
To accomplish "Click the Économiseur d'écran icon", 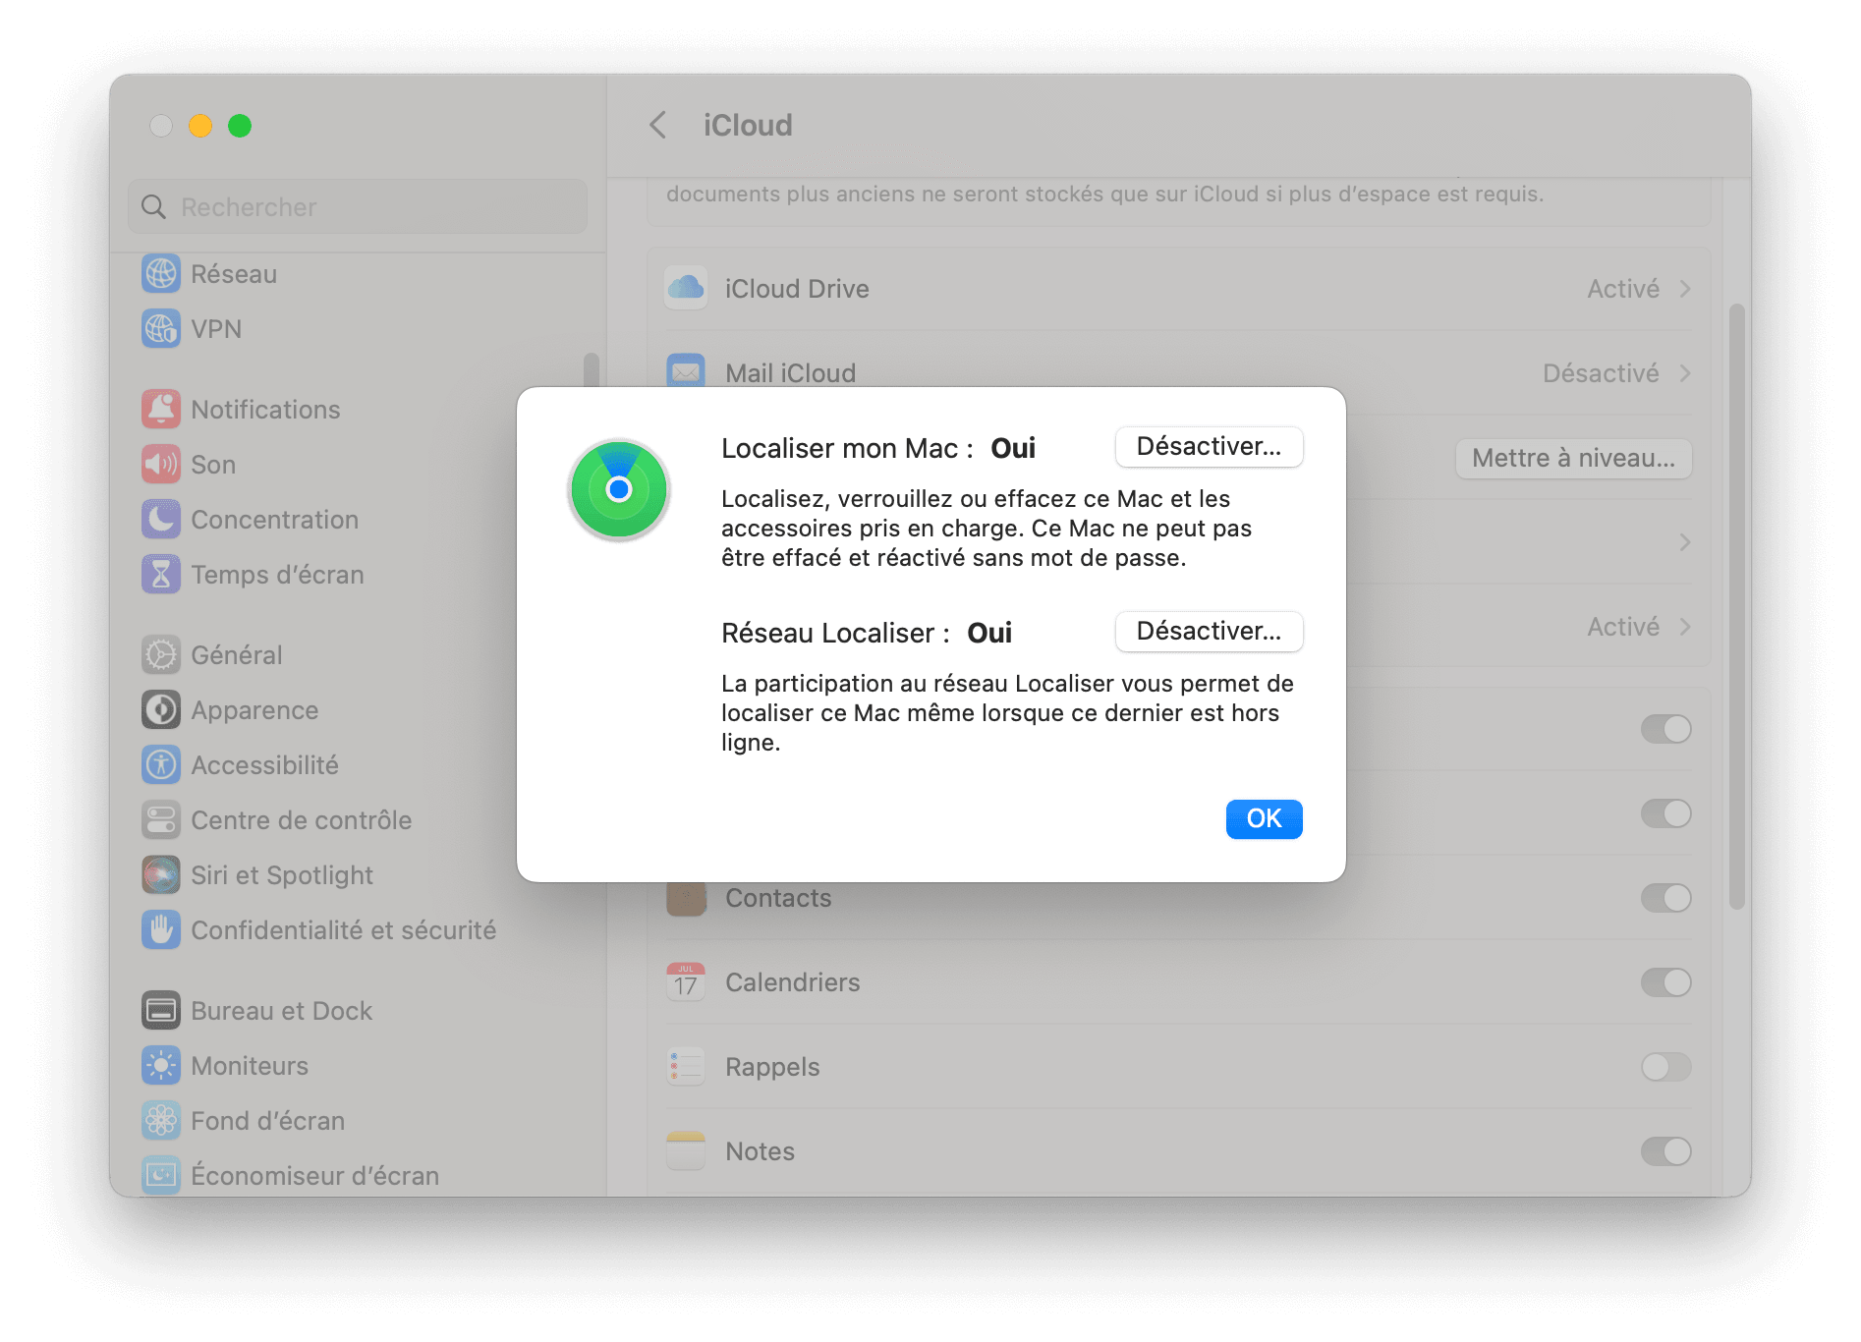I will (161, 1175).
